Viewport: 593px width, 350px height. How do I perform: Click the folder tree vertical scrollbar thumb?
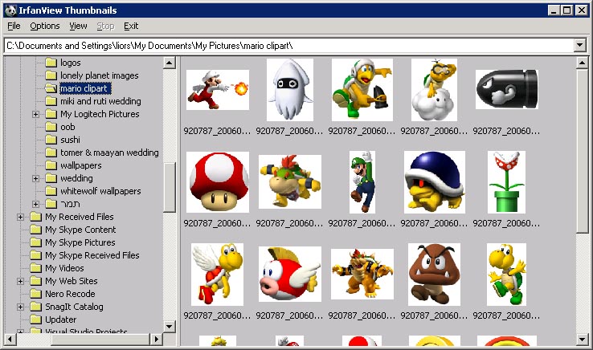pos(170,188)
